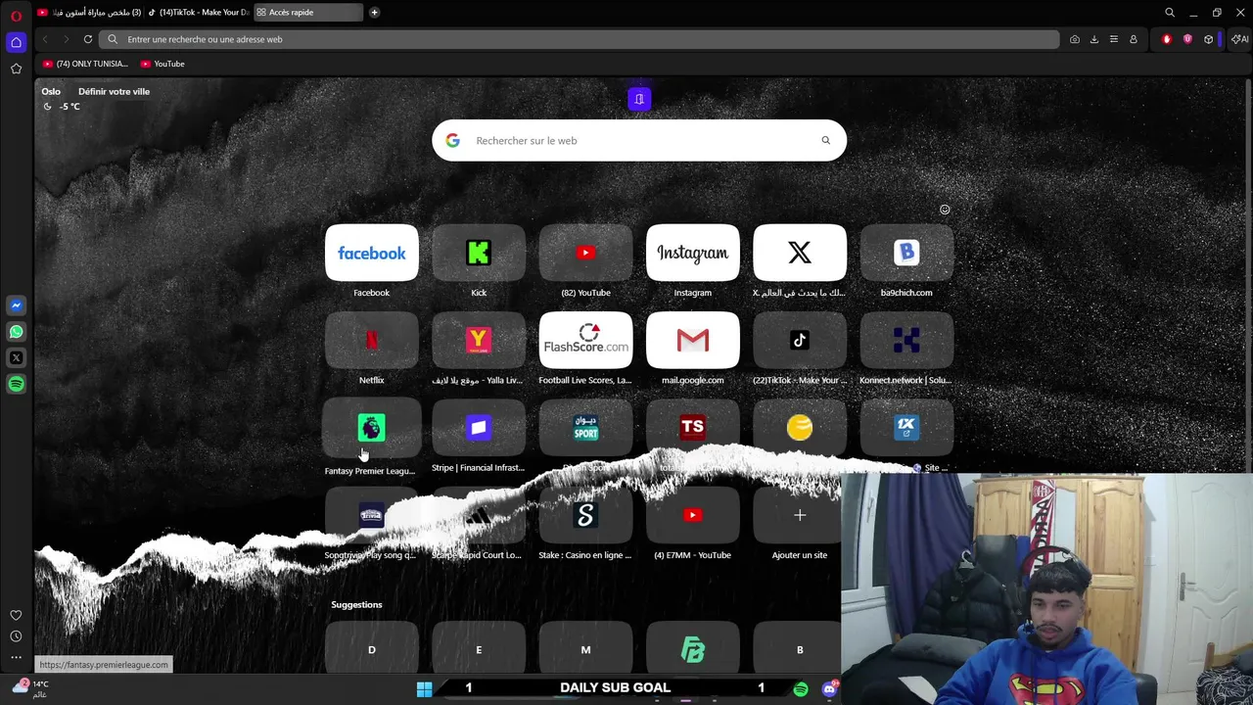Switch to the TikTok tab
1253x705 pixels.
tap(200, 13)
